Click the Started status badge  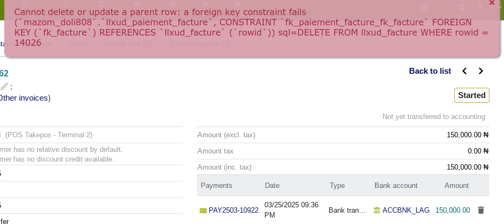tap(472, 95)
